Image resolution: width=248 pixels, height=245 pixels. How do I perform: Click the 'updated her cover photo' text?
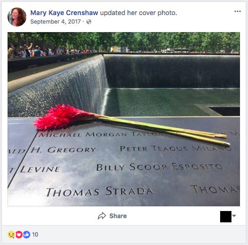click(x=138, y=13)
